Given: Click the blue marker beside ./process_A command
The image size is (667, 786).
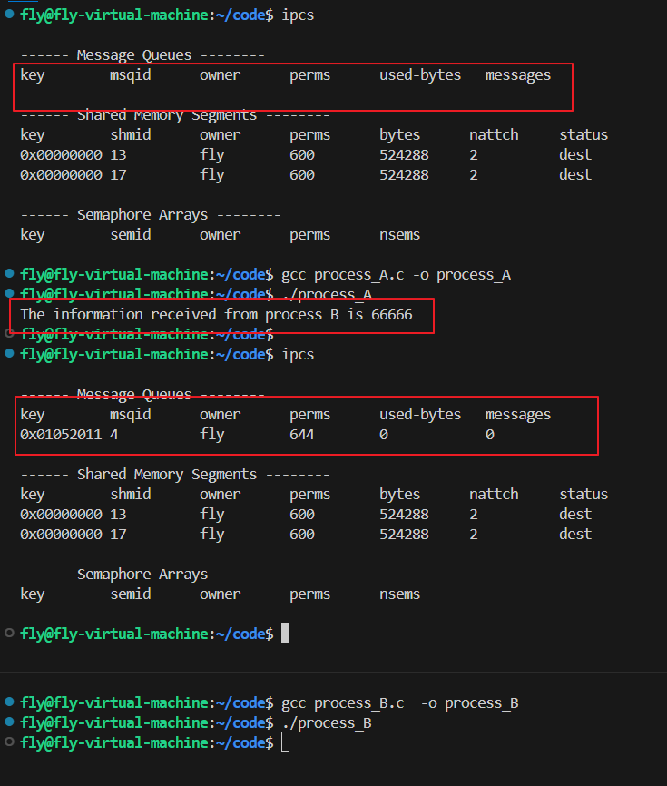Looking at the screenshot, I should coord(9,294).
